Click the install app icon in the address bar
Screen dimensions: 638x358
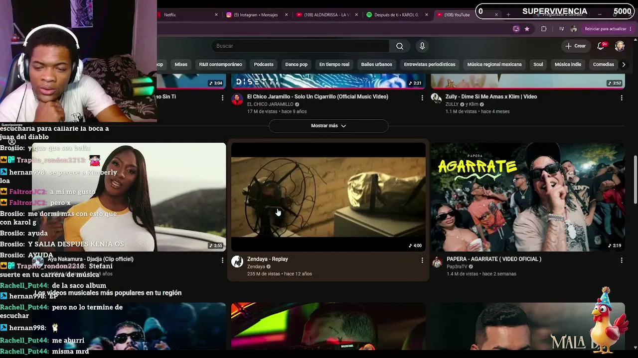pyautogui.click(x=516, y=29)
